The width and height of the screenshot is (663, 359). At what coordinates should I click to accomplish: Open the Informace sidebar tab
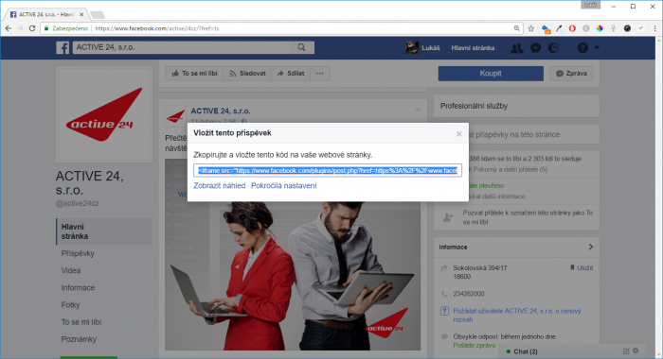point(78,288)
